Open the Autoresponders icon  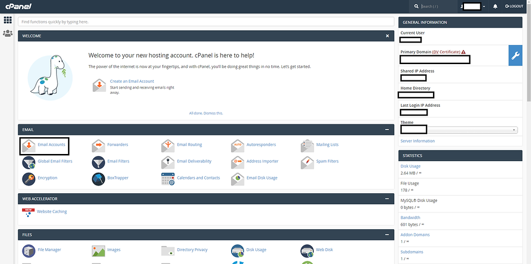238,145
